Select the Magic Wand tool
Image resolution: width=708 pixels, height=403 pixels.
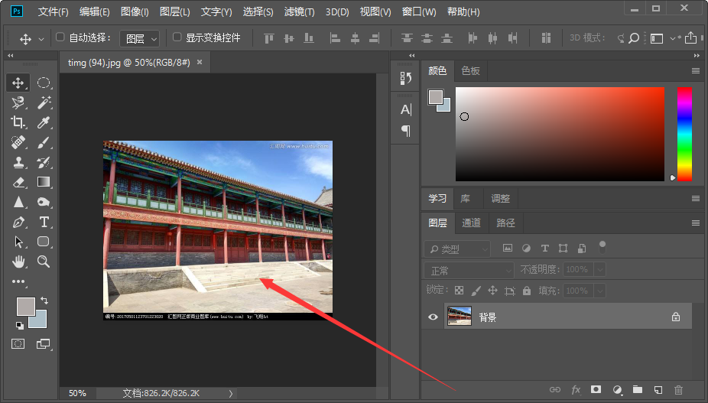point(44,102)
